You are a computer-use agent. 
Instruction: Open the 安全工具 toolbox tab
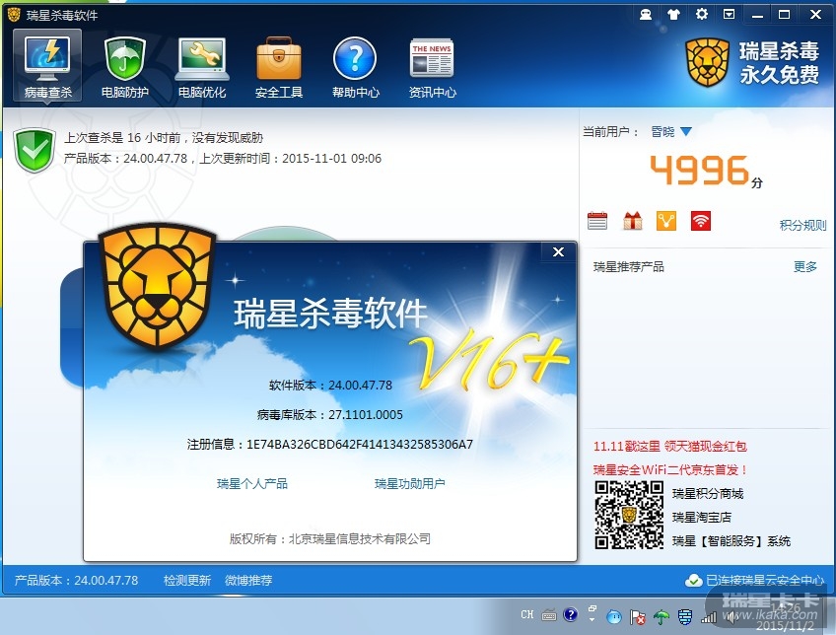(x=278, y=66)
